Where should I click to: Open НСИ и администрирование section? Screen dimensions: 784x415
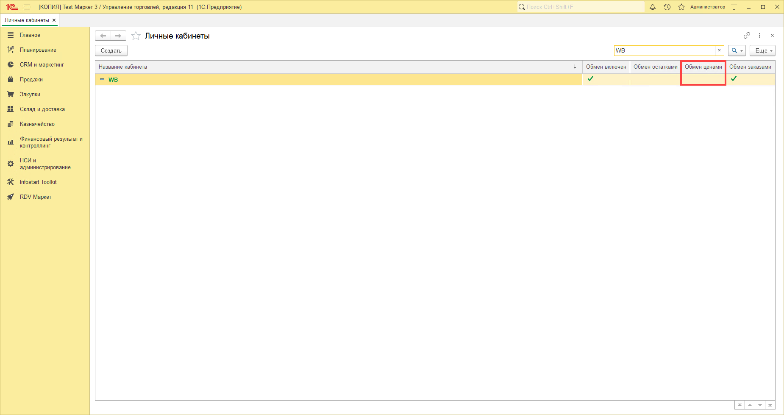[x=45, y=164]
